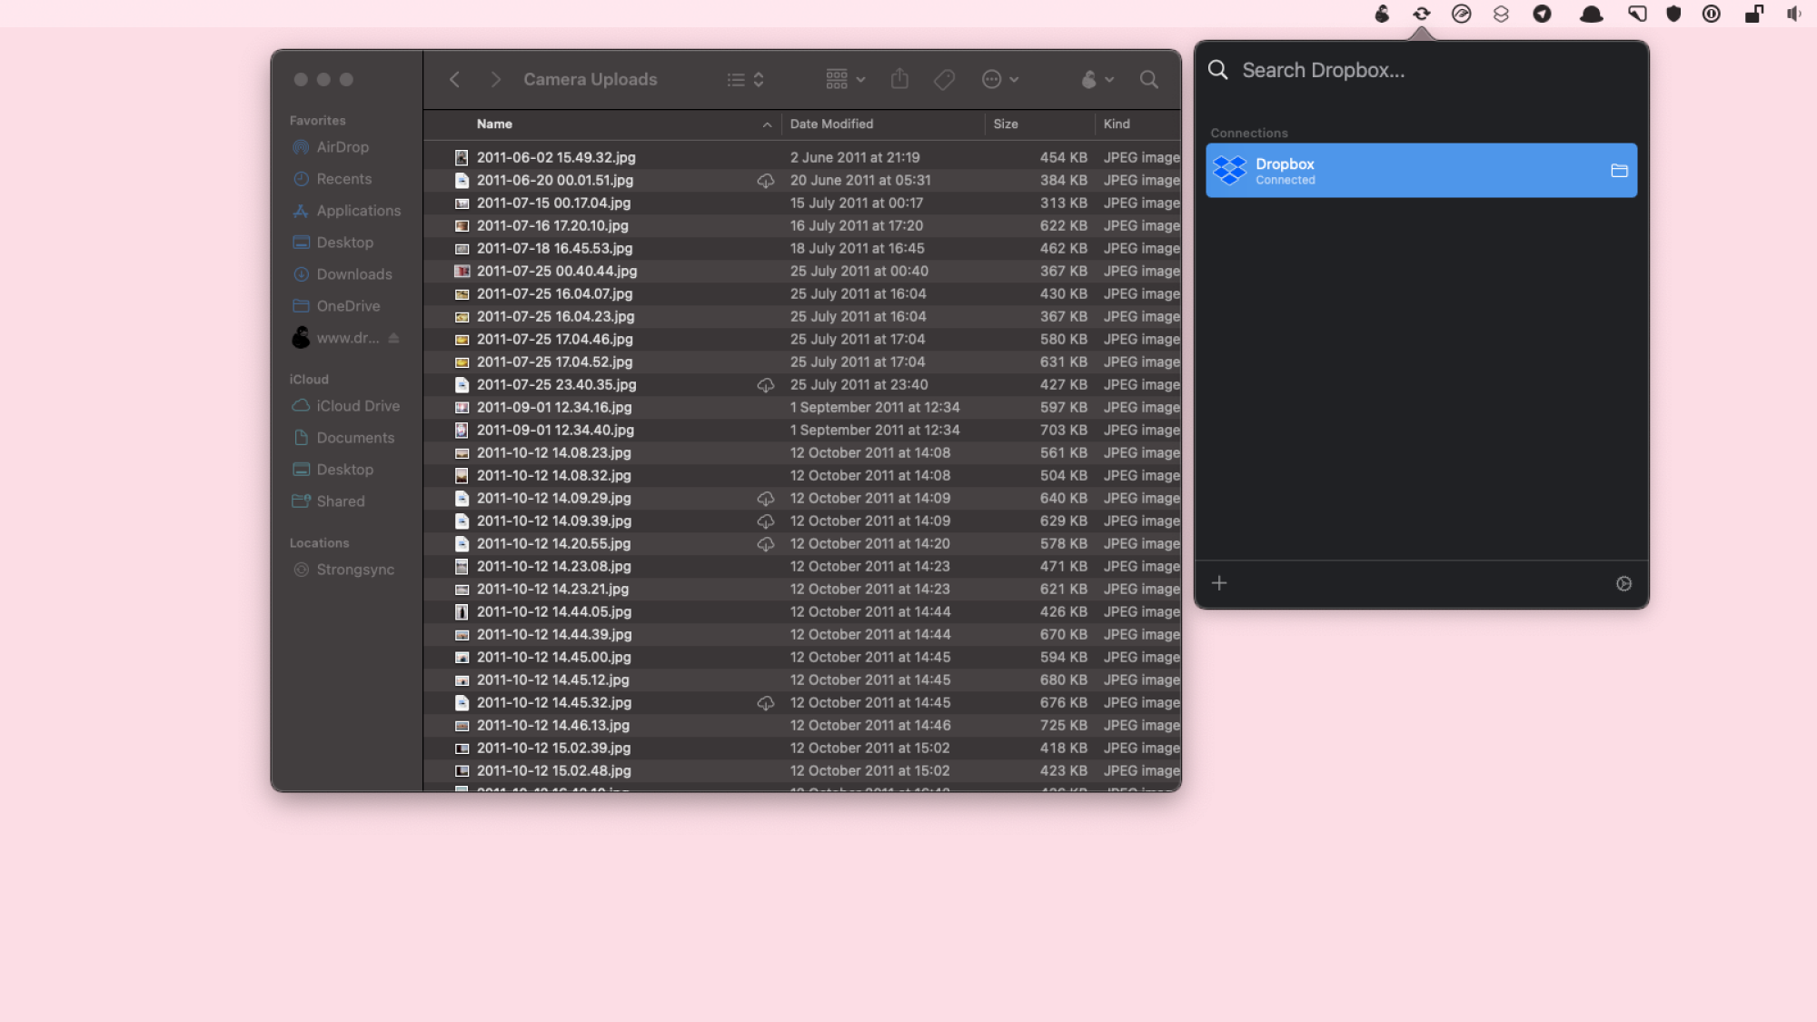Screen dimensions: 1817x1022
Task: Open Dropbox folder icon in connection row
Action: [x=1618, y=171]
